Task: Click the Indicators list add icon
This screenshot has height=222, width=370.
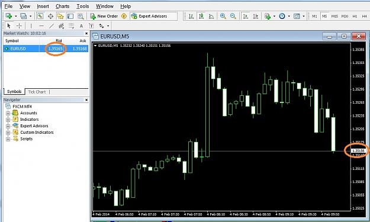Action: click(268, 16)
